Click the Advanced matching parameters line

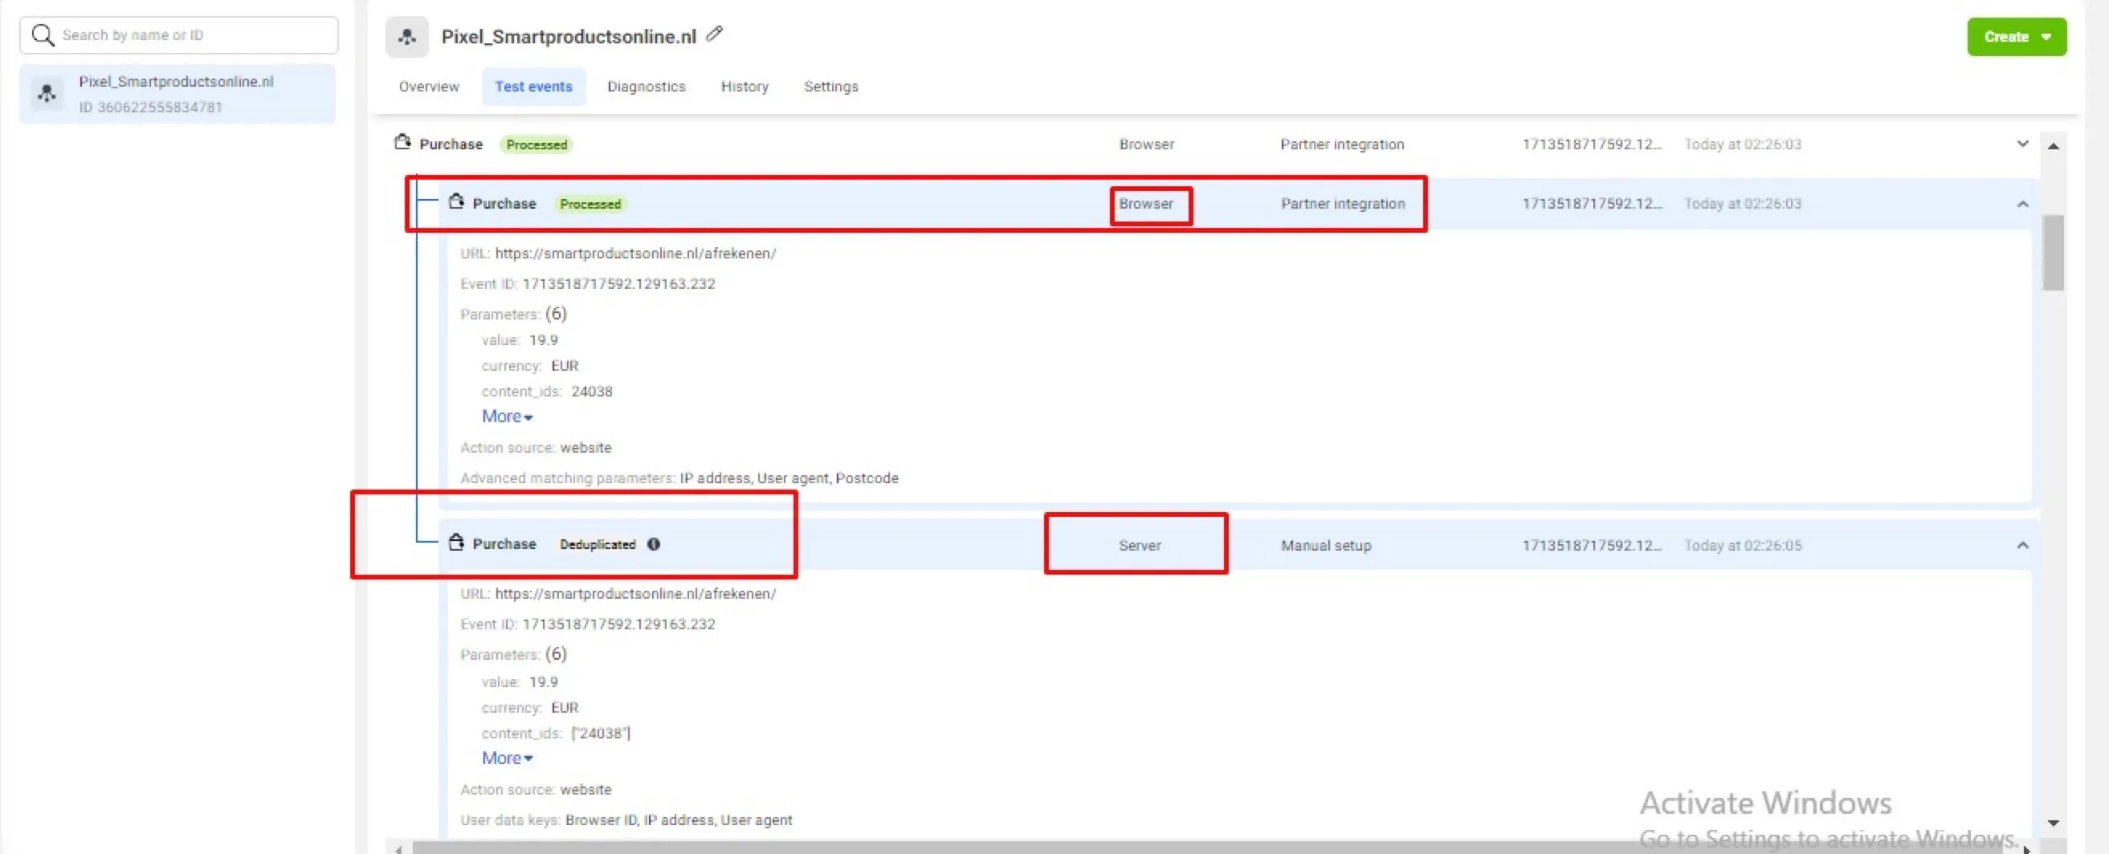coord(679,478)
